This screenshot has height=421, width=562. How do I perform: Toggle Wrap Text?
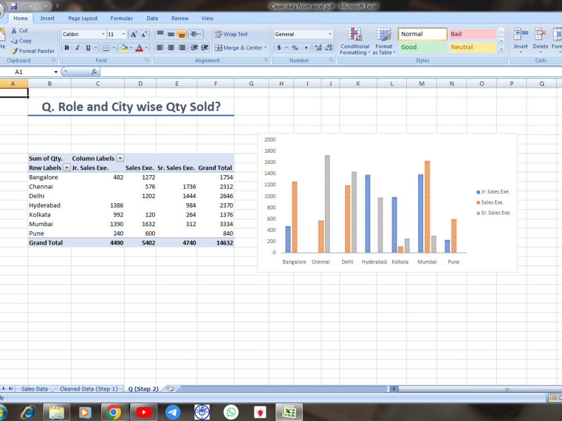coord(231,34)
